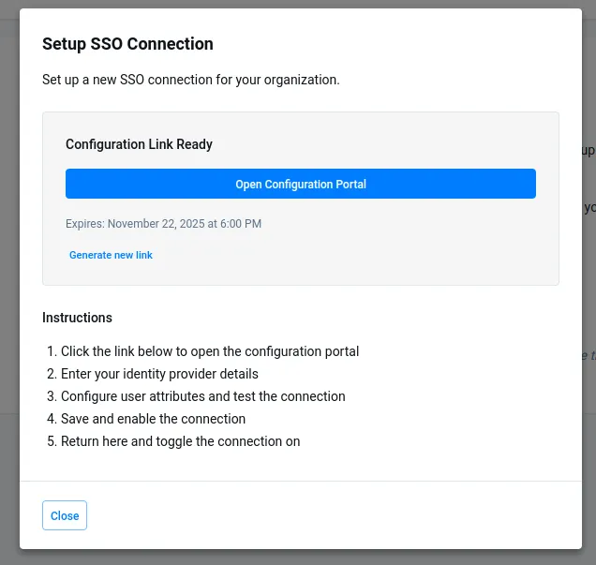Click the "Set up a new SSO connection" description

point(190,80)
